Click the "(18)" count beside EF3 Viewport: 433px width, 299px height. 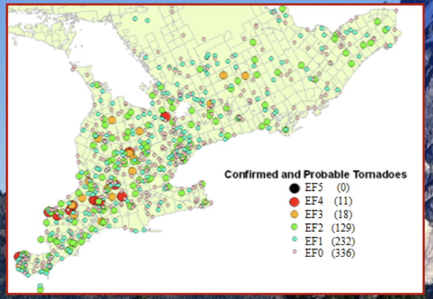343,214
